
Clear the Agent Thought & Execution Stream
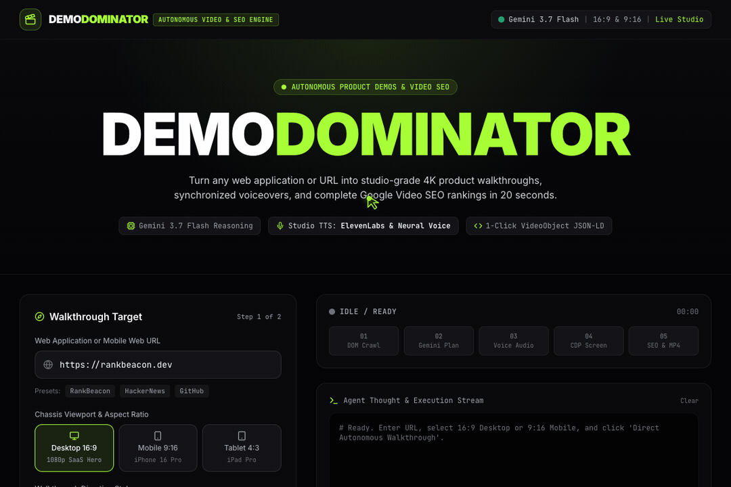(x=689, y=401)
